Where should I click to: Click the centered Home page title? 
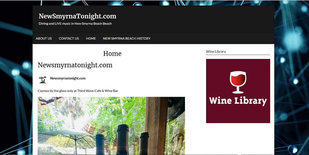(112, 53)
